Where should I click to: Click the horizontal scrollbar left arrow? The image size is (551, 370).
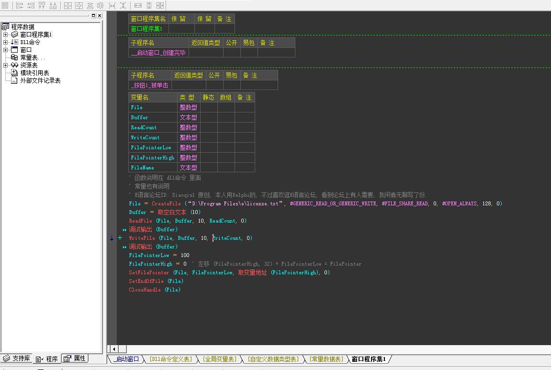pyautogui.click(x=114, y=349)
